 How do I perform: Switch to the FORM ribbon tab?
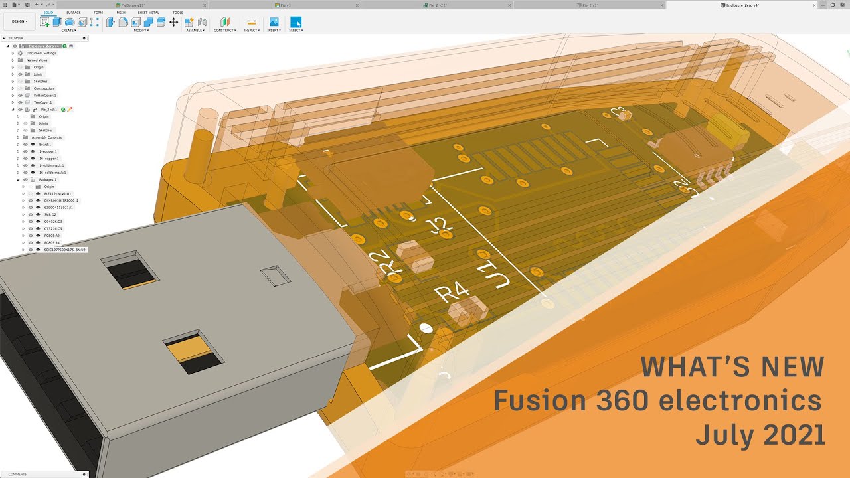(98, 13)
